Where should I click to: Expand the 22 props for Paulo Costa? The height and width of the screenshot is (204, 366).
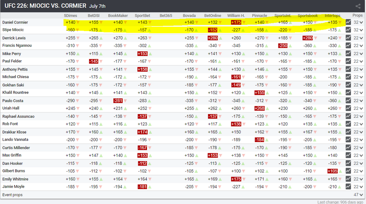(358, 101)
